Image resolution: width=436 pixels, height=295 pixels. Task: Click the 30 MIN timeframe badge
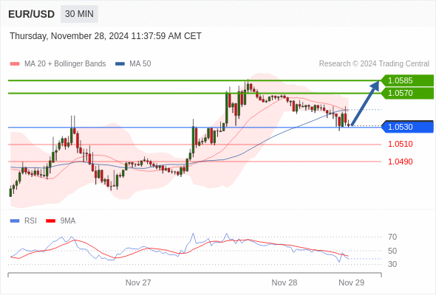coord(79,14)
